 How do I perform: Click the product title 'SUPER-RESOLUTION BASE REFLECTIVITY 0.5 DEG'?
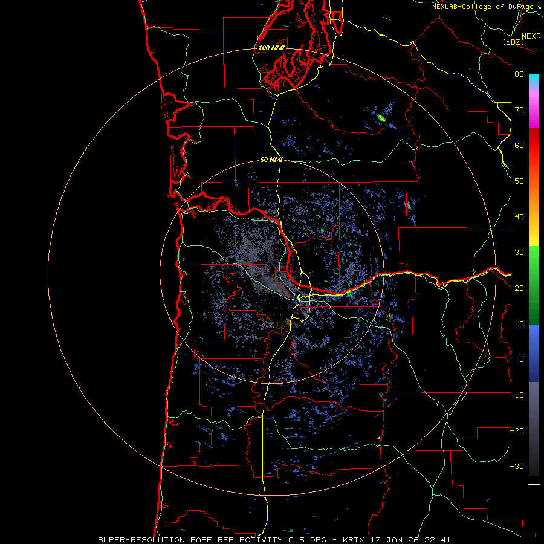(212, 540)
